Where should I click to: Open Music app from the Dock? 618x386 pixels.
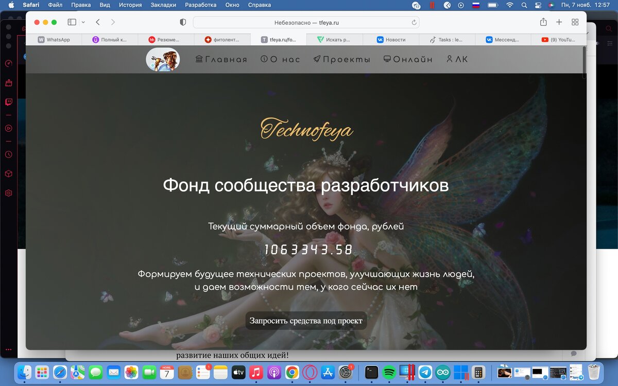[x=256, y=372]
